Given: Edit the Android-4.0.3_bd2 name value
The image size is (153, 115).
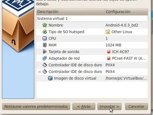Looking at the screenshot, I should coord(122,25).
